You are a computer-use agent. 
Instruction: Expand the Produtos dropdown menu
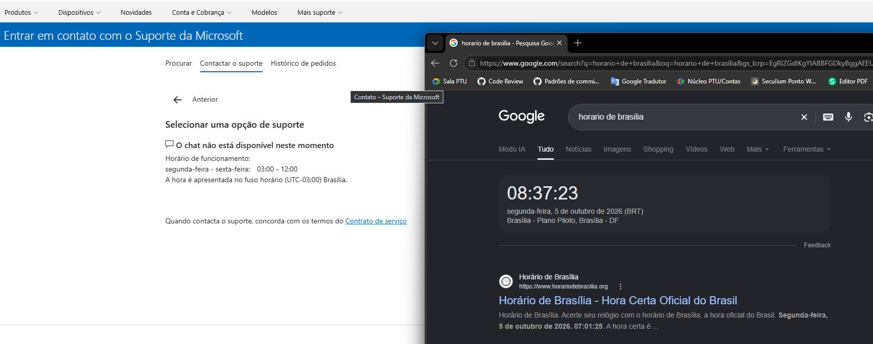pos(21,12)
